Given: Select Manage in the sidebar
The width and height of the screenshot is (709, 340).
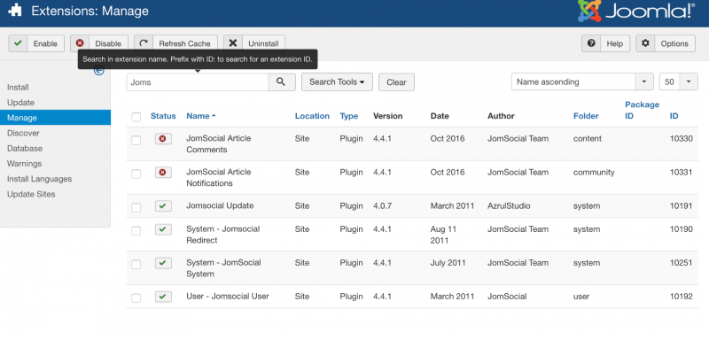Looking at the screenshot, I should click(55, 118).
